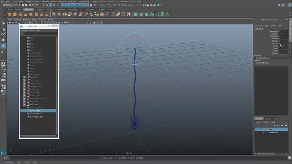Select the Paint Selection brush tool
The width and height of the screenshot is (292, 164).
pyautogui.click(x=3, y=35)
